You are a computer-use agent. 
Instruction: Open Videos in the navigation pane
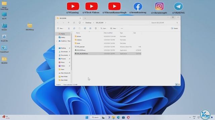point(63,66)
